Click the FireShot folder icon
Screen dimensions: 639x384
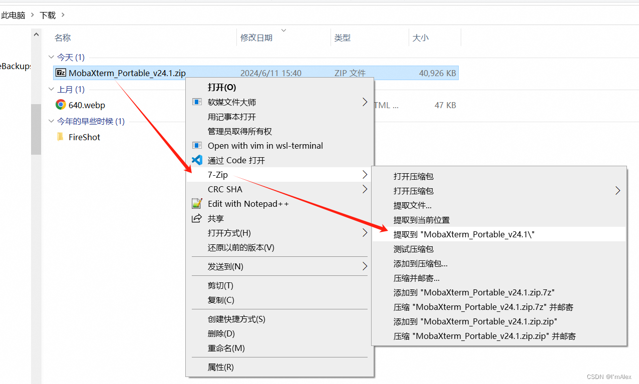click(x=61, y=137)
